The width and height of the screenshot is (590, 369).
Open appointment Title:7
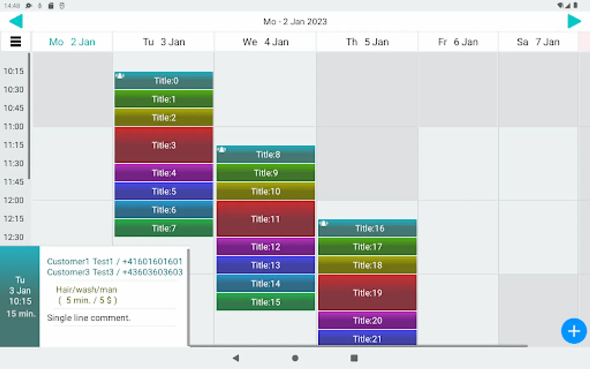[x=164, y=228]
